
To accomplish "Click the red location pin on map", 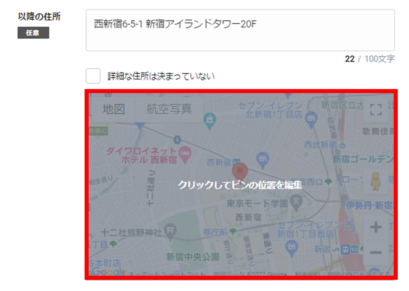I will pos(240,172).
